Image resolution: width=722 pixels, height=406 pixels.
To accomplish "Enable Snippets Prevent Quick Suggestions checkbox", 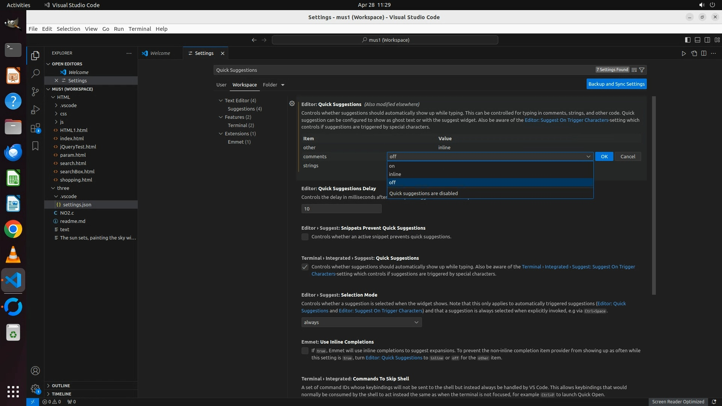I will [x=305, y=237].
